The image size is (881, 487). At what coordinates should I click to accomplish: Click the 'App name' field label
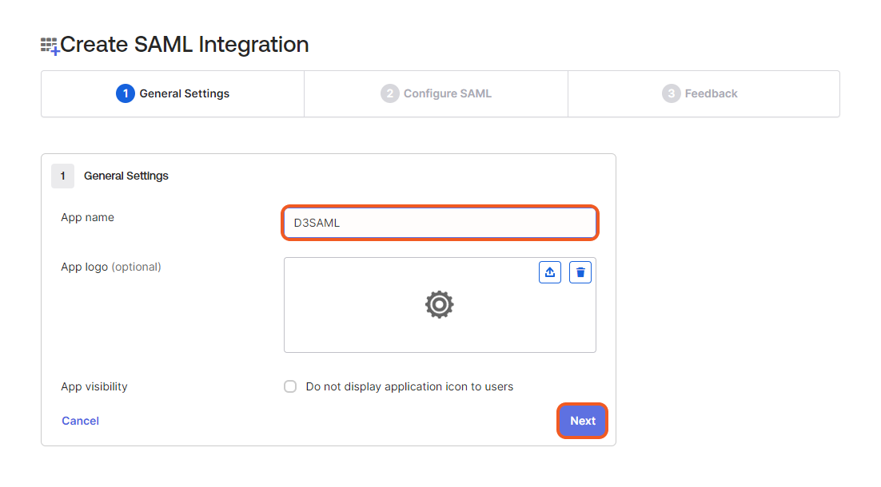pyautogui.click(x=87, y=217)
